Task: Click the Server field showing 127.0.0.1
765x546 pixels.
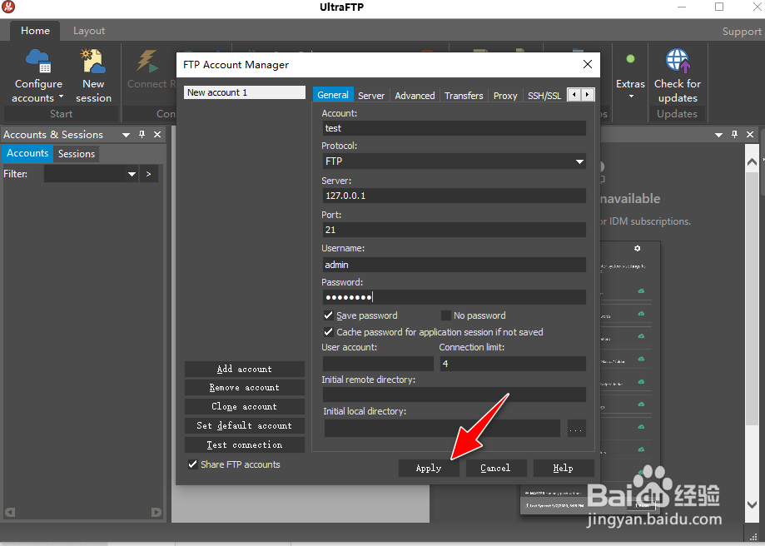Action: tap(454, 196)
